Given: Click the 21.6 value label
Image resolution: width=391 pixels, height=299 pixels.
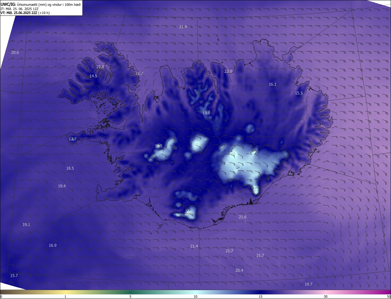Looking at the screenshot, I should 243,217.
